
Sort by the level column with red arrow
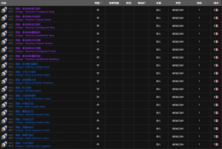[98, 3]
